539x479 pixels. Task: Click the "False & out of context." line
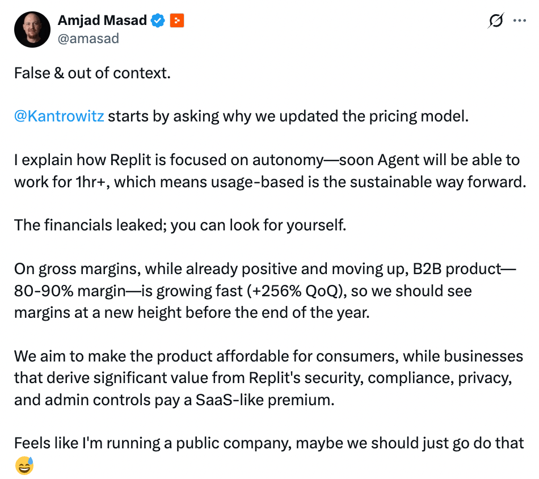92,73
